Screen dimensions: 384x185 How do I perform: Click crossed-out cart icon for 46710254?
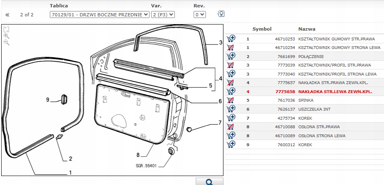(x=230, y=47)
